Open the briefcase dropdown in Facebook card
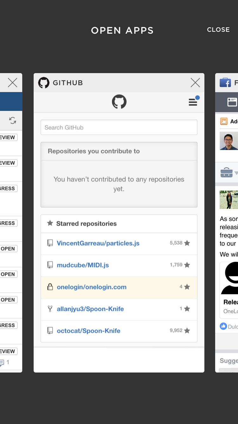Viewport: 238px width, 424px height. [x=229, y=173]
